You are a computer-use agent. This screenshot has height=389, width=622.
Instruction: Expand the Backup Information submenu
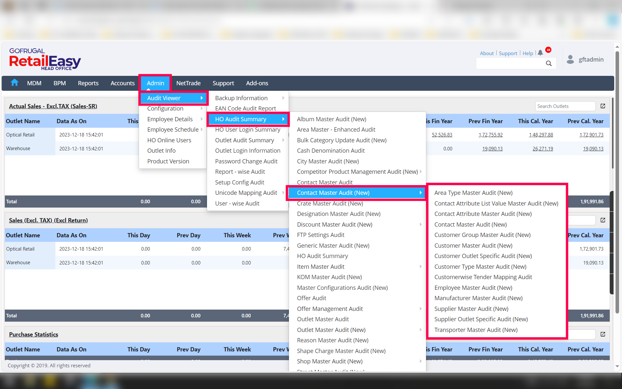pyautogui.click(x=241, y=98)
